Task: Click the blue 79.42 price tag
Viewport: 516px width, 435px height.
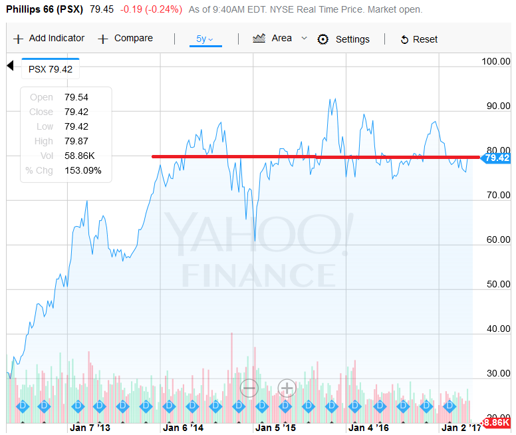Action: click(x=496, y=158)
